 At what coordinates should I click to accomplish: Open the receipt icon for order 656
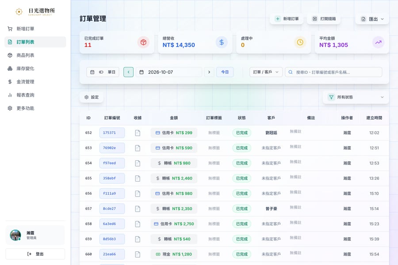point(138,193)
